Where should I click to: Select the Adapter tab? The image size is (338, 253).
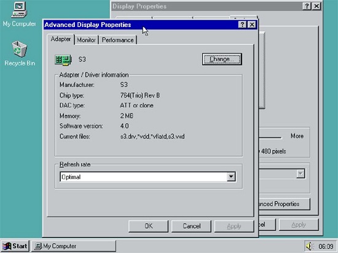point(61,39)
